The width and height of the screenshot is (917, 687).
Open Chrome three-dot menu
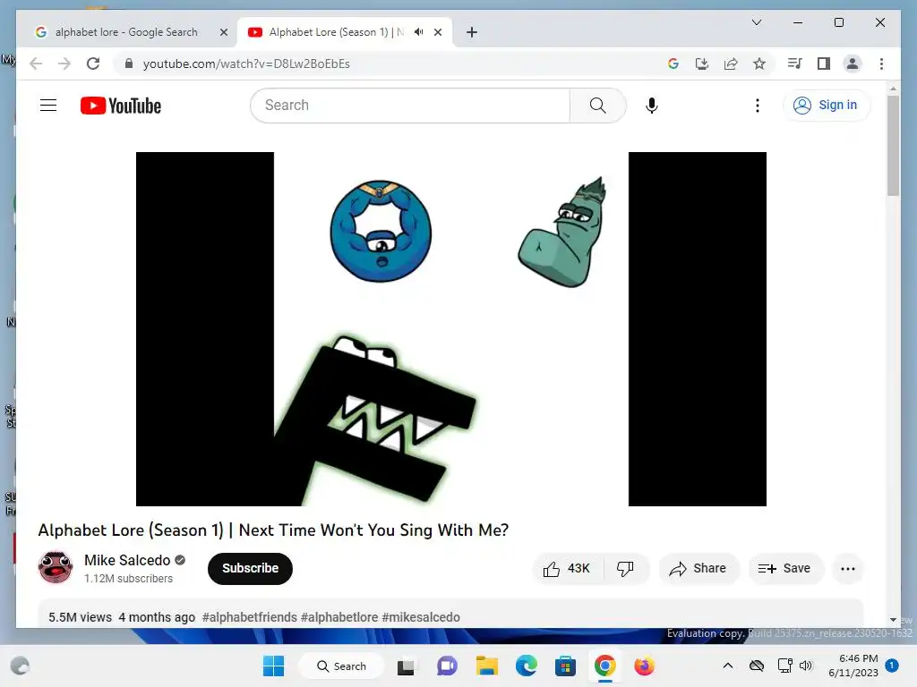[x=881, y=64]
